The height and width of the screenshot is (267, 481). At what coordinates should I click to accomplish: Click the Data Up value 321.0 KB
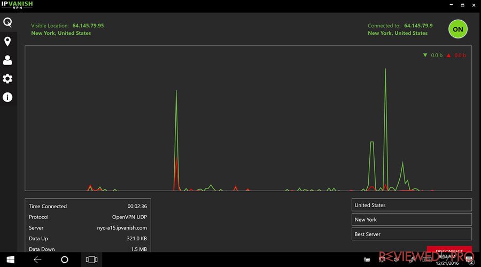pos(137,239)
